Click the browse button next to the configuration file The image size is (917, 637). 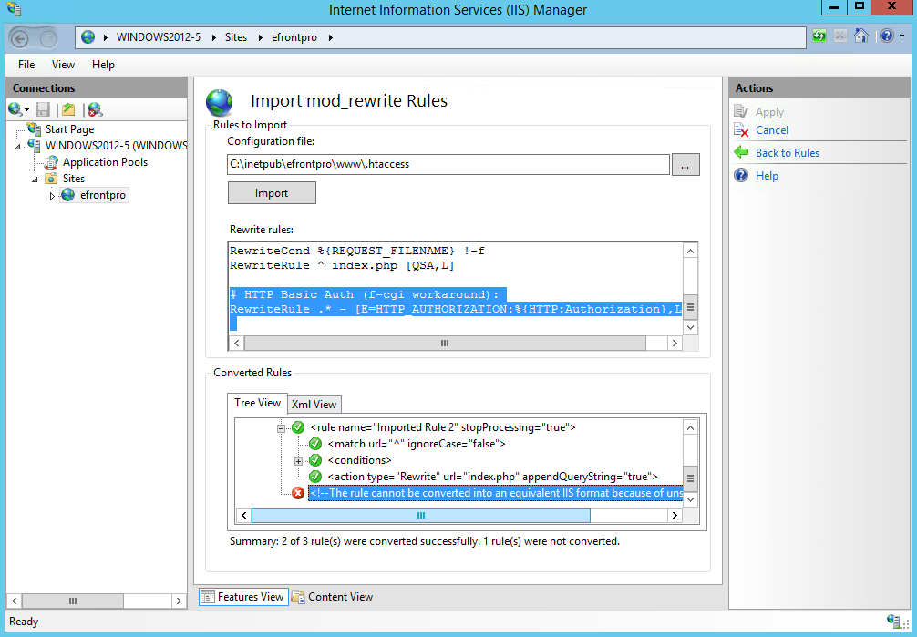pyautogui.click(x=685, y=165)
